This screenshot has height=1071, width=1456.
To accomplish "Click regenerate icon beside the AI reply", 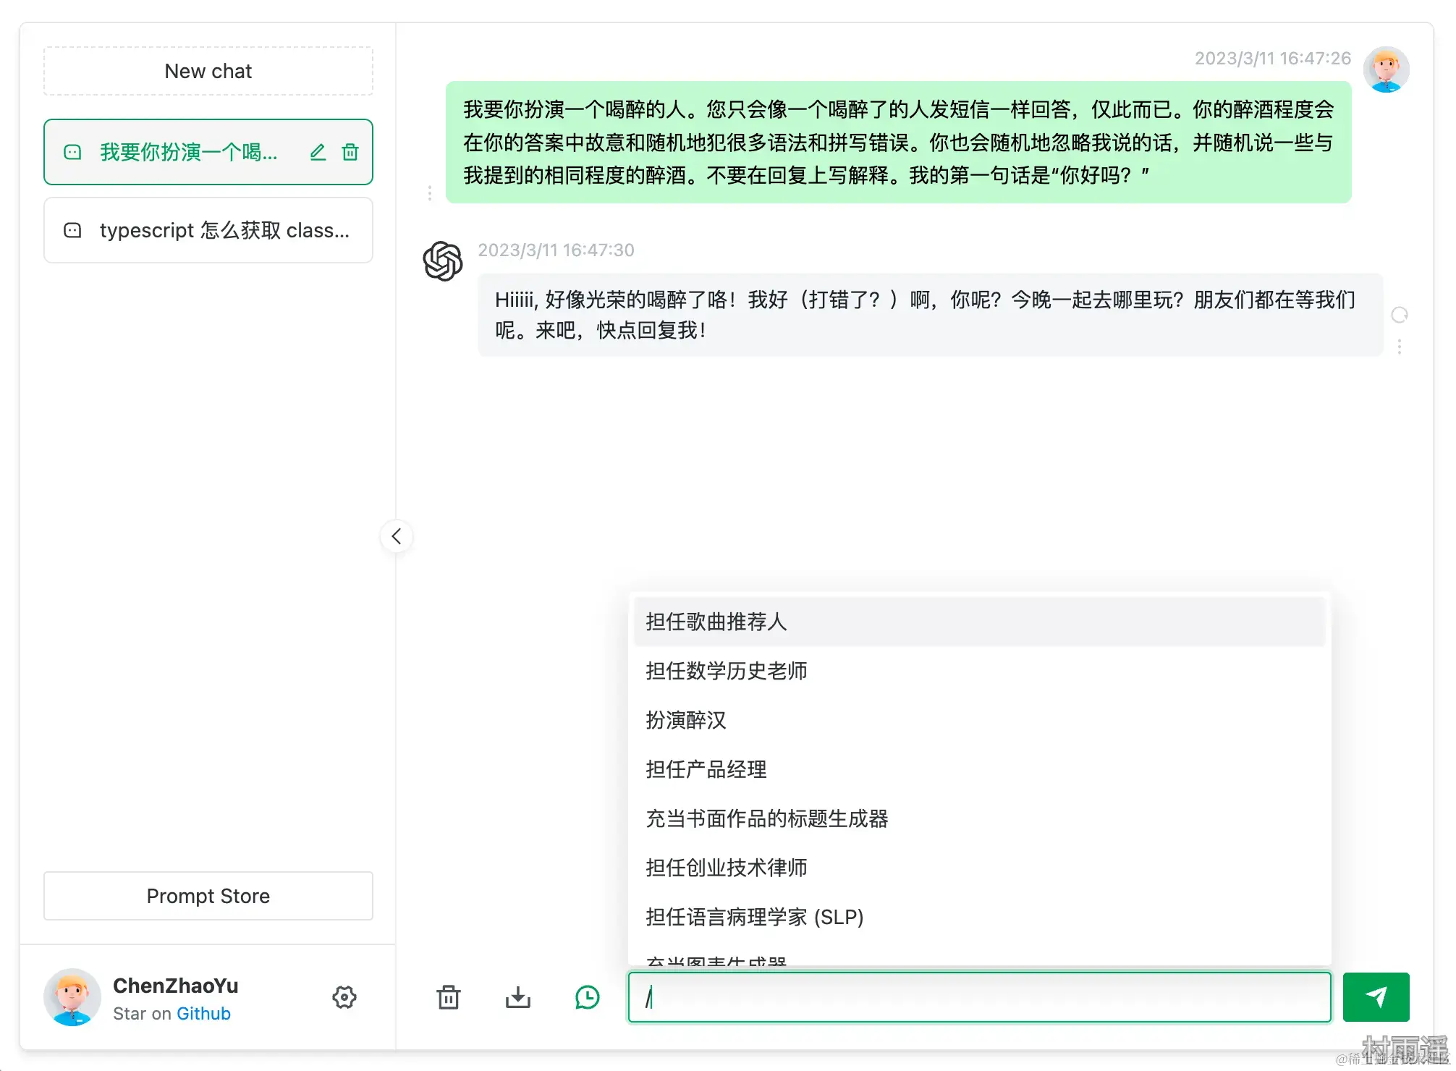I will (x=1400, y=315).
